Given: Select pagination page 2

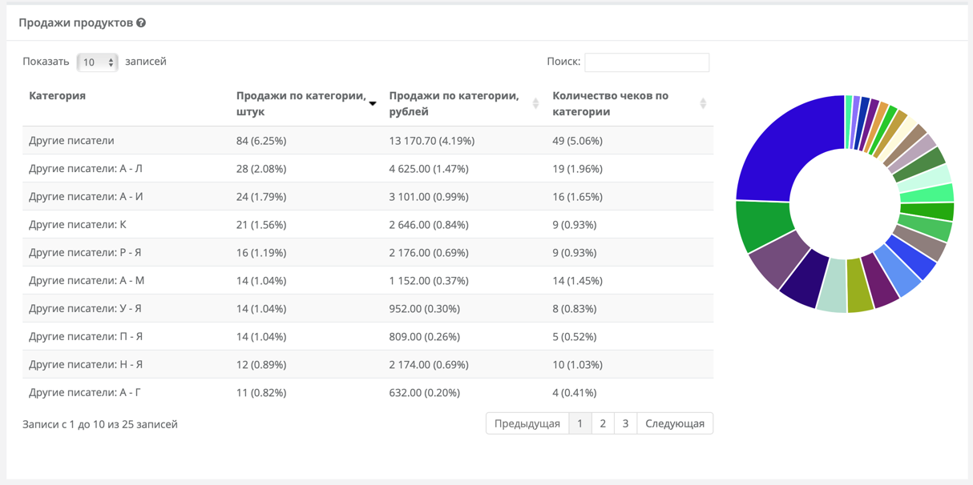Looking at the screenshot, I should coord(603,423).
